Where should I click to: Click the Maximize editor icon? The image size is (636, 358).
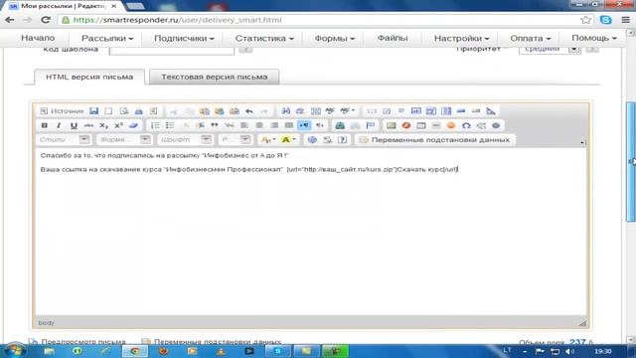click(312, 139)
